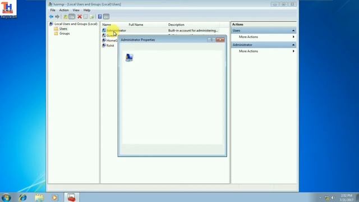Select the Users node label in the tree
Screen dimensions: 359x202
click(x=63, y=29)
